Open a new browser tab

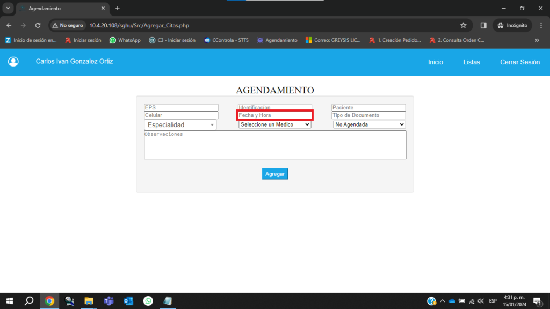coord(118,8)
